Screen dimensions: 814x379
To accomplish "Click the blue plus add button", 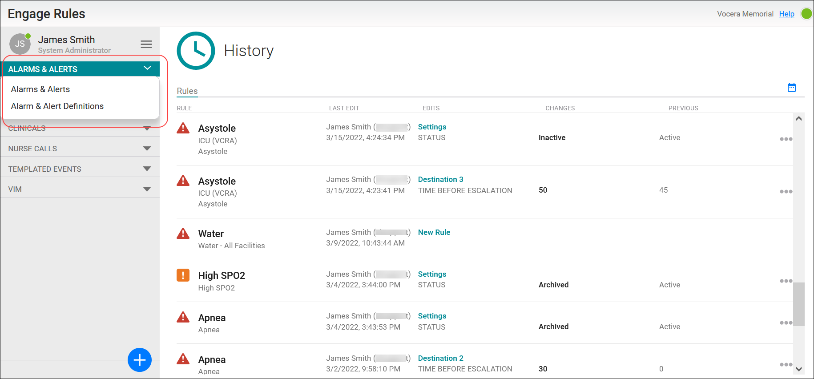I will pos(140,360).
